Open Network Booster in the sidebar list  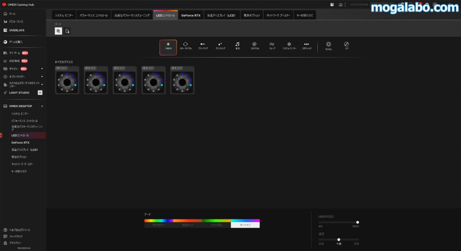(23, 164)
